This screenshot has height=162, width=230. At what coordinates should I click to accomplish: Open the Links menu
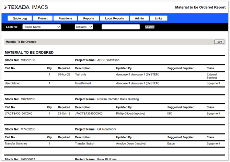(x=159, y=18)
